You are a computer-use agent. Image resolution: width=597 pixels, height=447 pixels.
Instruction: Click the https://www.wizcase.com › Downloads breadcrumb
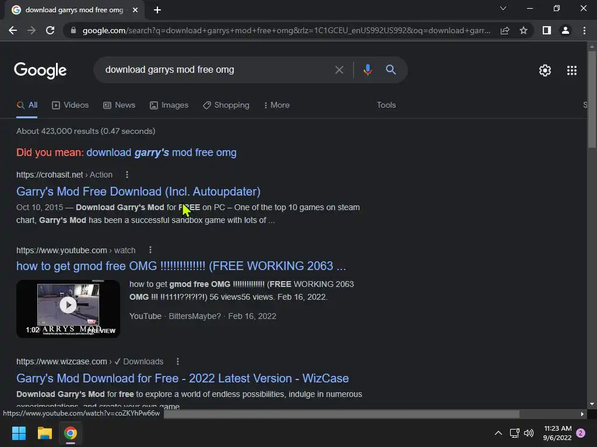pyautogui.click(x=90, y=361)
